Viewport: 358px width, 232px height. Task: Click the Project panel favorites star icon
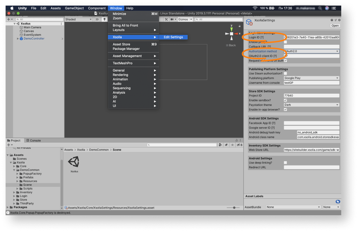(x=232, y=145)
